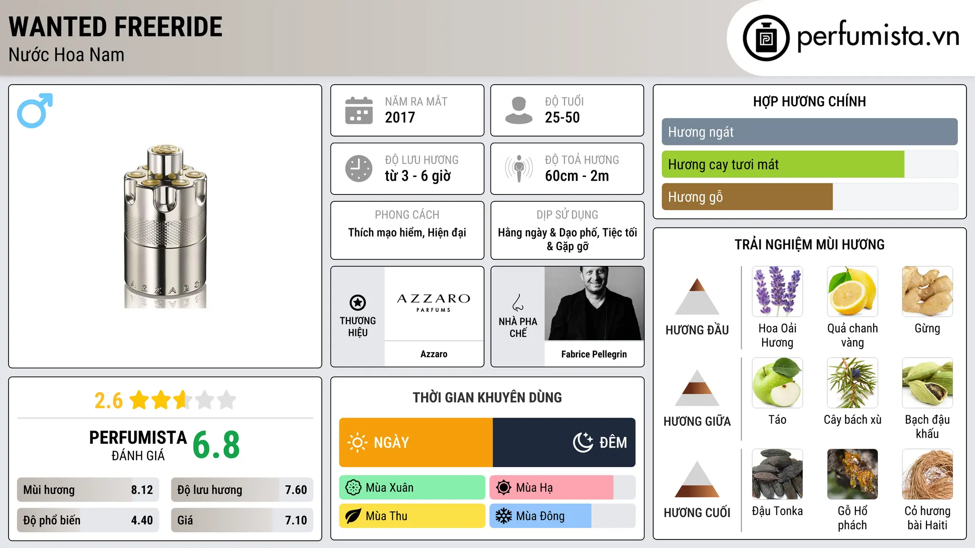Click the middle notes pyramid icon
975x548 pixels.
(x=697, y=388)
